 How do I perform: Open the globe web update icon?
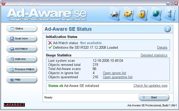click(x=156, y=14)
